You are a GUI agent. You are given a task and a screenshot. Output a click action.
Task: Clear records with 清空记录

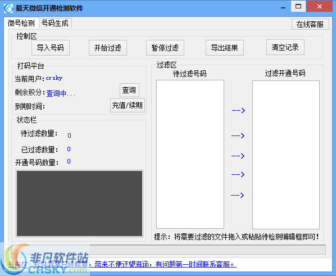pyautogui.click(x=285, y=47)
